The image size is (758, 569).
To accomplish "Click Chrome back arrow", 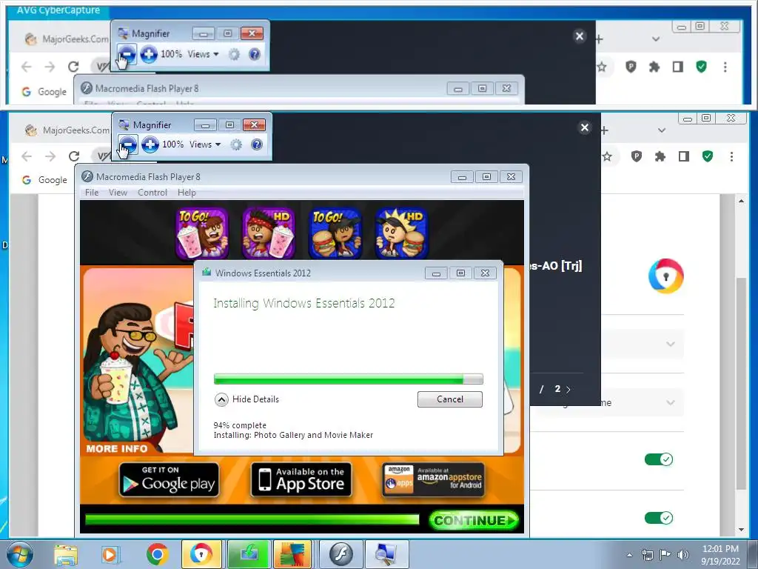I will 27,156.
